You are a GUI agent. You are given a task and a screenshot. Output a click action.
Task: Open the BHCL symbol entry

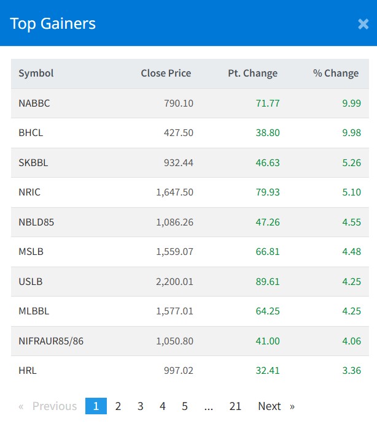coord(31,133)
